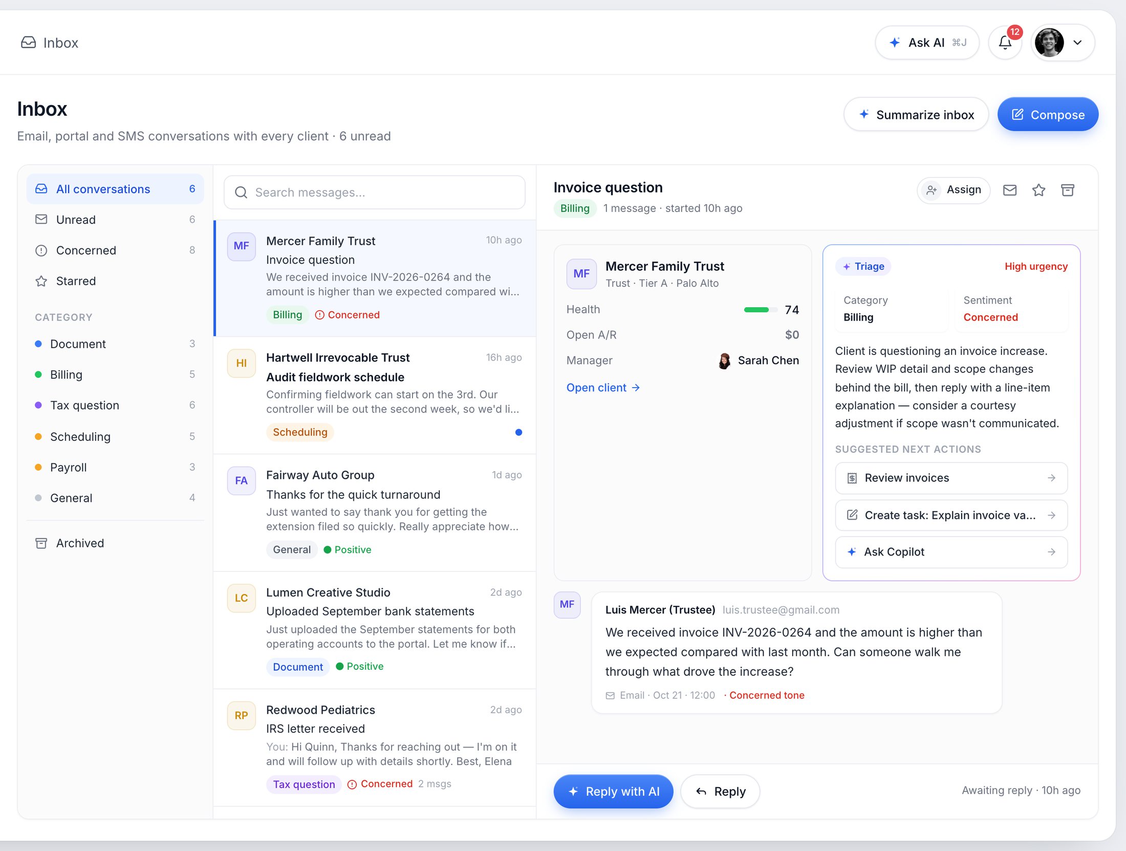Image resolution: width=1126 pixels, height=851 pixels.
Task: Click the Reply button
Action: click(720, 792)
